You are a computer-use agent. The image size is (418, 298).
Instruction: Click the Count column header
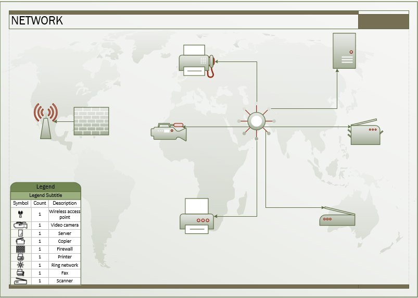[40, 203]
